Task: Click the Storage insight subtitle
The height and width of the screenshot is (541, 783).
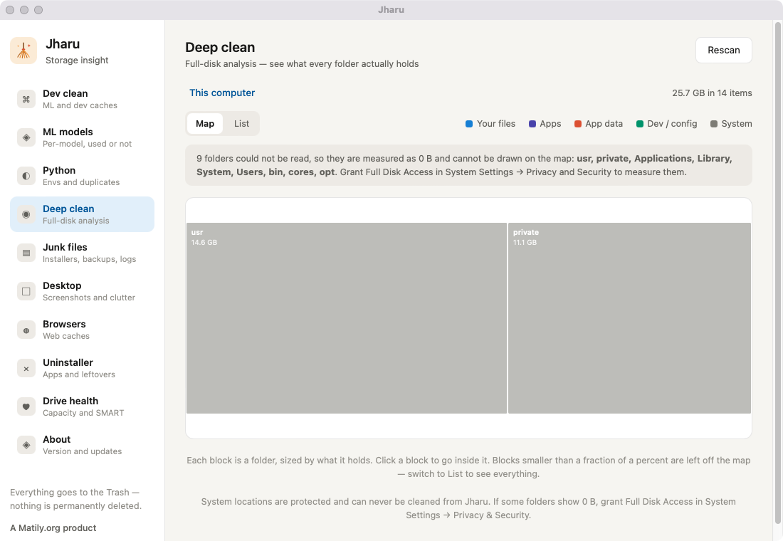Action: (77, 60)
